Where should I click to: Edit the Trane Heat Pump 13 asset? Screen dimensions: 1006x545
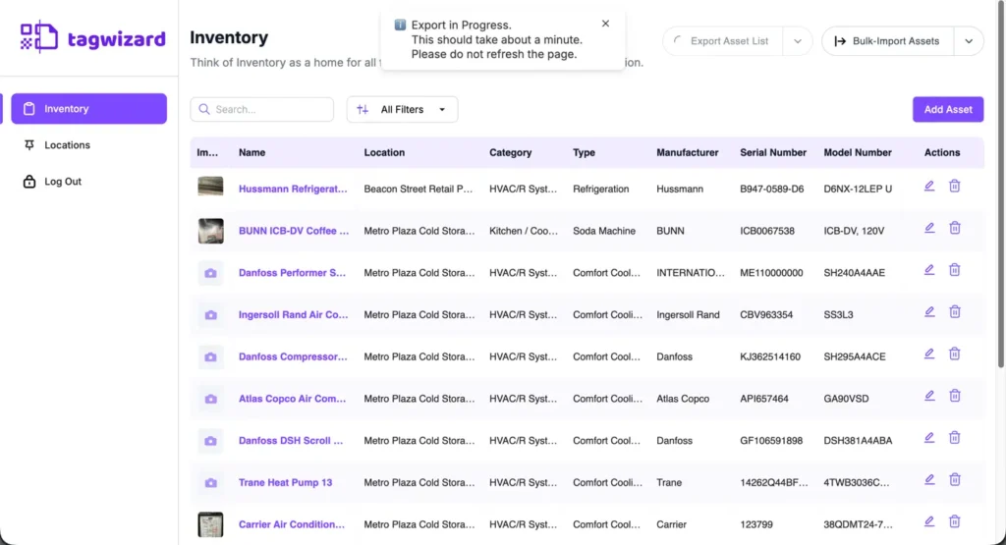click(x=929, y=479)
